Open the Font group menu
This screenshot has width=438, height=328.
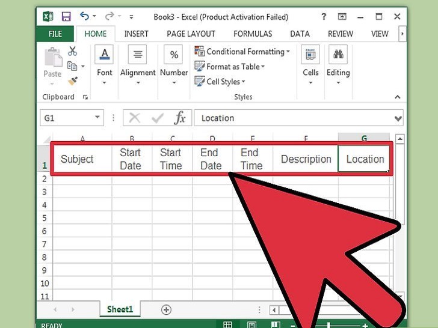point(104,65)
